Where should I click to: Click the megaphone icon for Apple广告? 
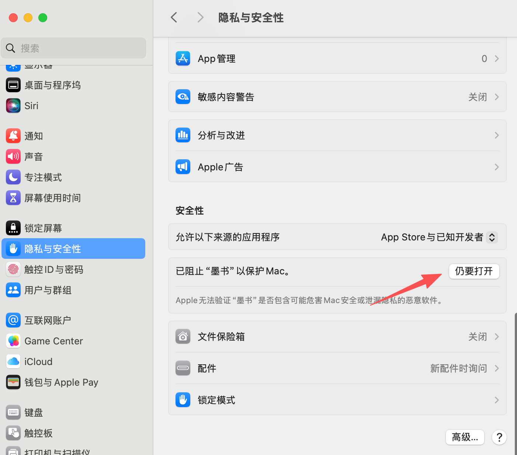183,167
